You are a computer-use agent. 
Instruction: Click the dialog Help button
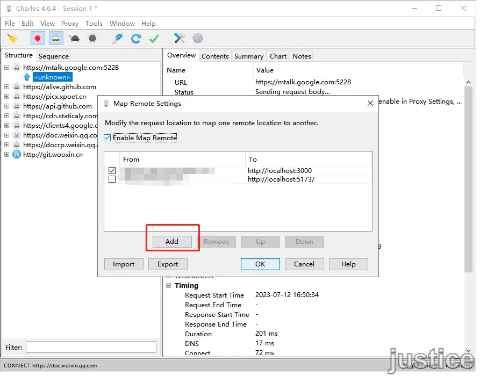(349, 265)
